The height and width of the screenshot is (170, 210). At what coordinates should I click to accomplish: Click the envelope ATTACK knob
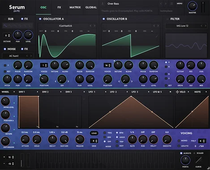point(25,140)
